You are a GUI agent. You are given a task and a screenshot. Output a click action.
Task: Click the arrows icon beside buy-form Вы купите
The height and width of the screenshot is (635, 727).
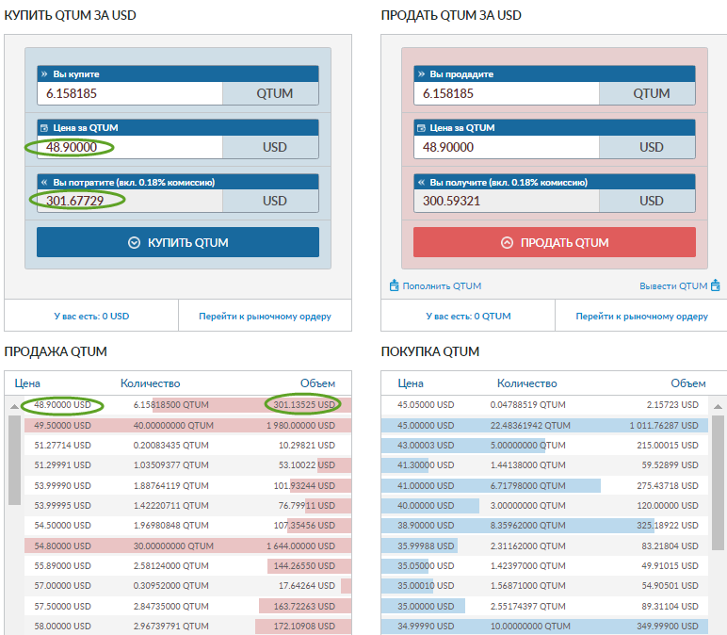[x=44, y=74]
